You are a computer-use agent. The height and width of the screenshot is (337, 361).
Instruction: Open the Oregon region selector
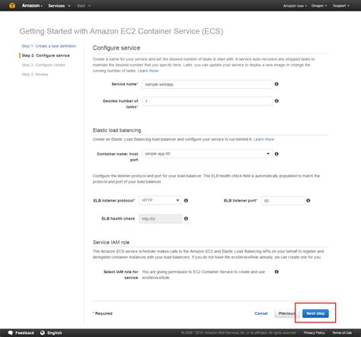pyautogui.click(x=319, y=5)
